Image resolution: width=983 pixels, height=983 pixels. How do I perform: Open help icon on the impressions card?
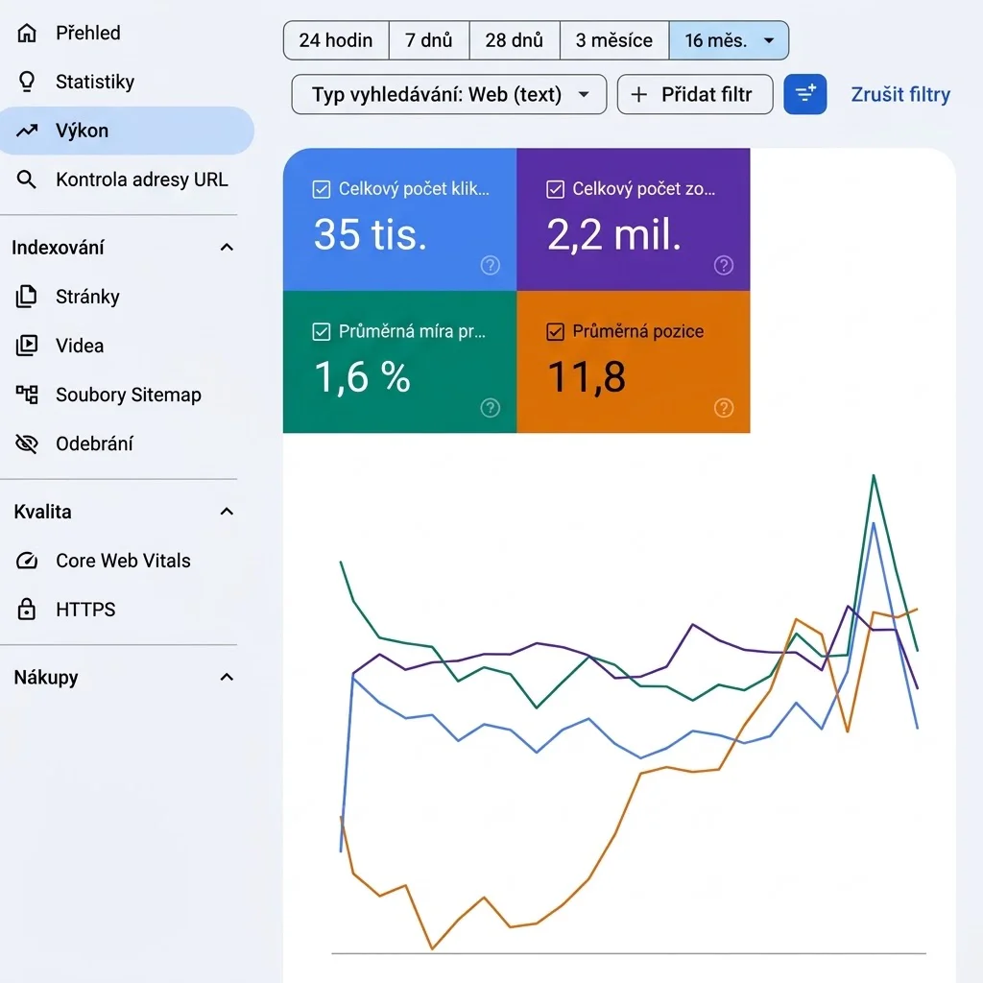(724, 265)
